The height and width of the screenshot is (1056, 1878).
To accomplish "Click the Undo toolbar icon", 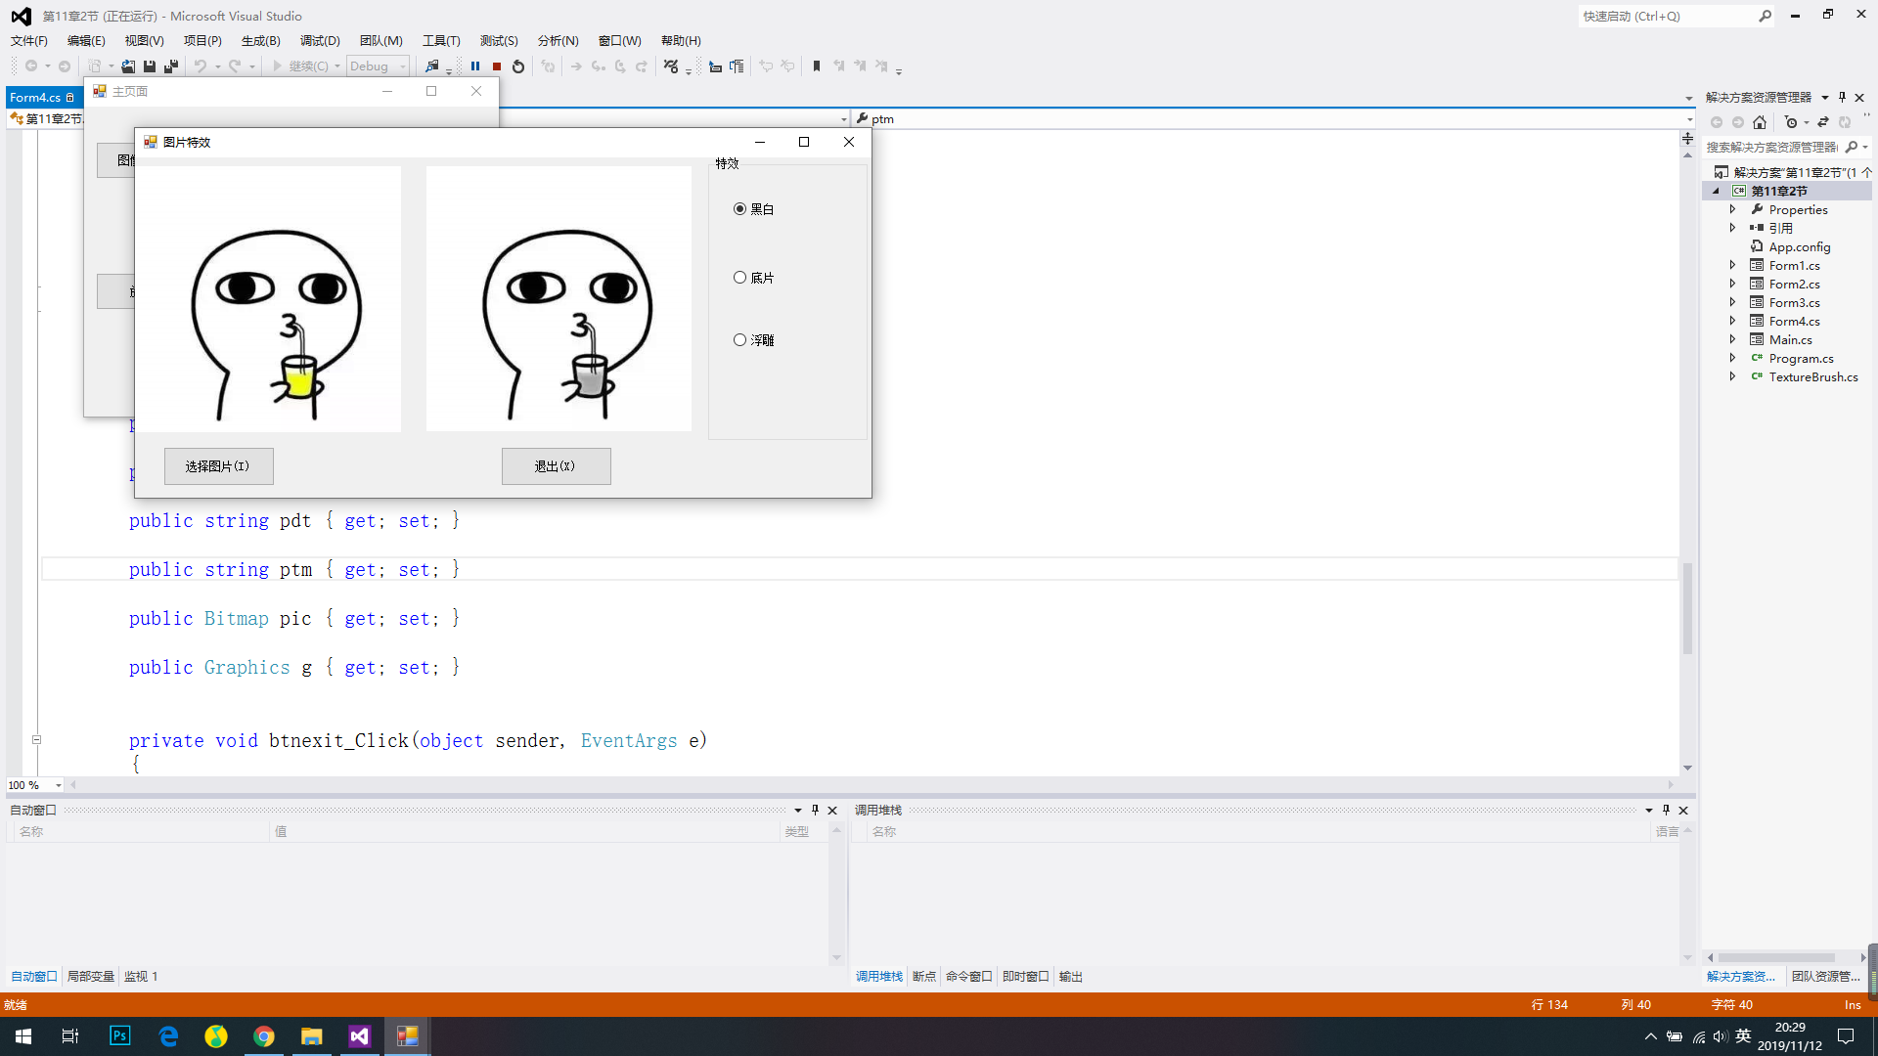I will pos(201,66).
